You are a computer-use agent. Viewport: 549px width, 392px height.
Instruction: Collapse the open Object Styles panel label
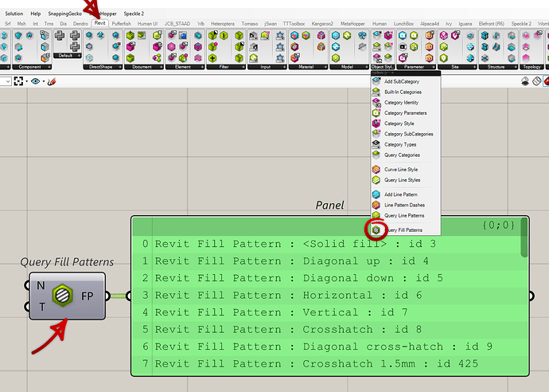point(383,67)
